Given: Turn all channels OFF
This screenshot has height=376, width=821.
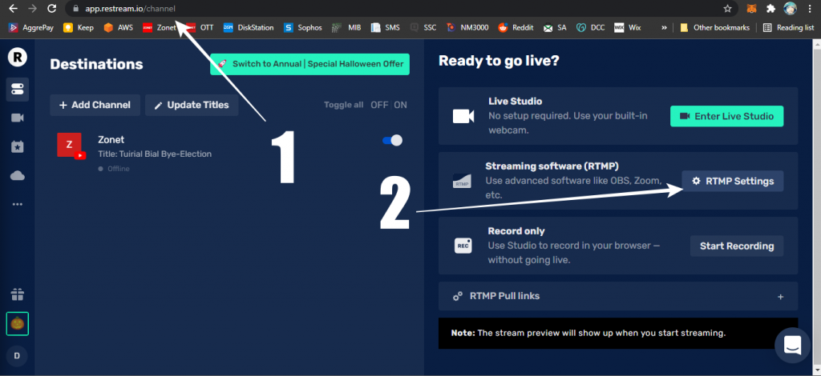Looking at the screenshot, I should coord(378,105).
